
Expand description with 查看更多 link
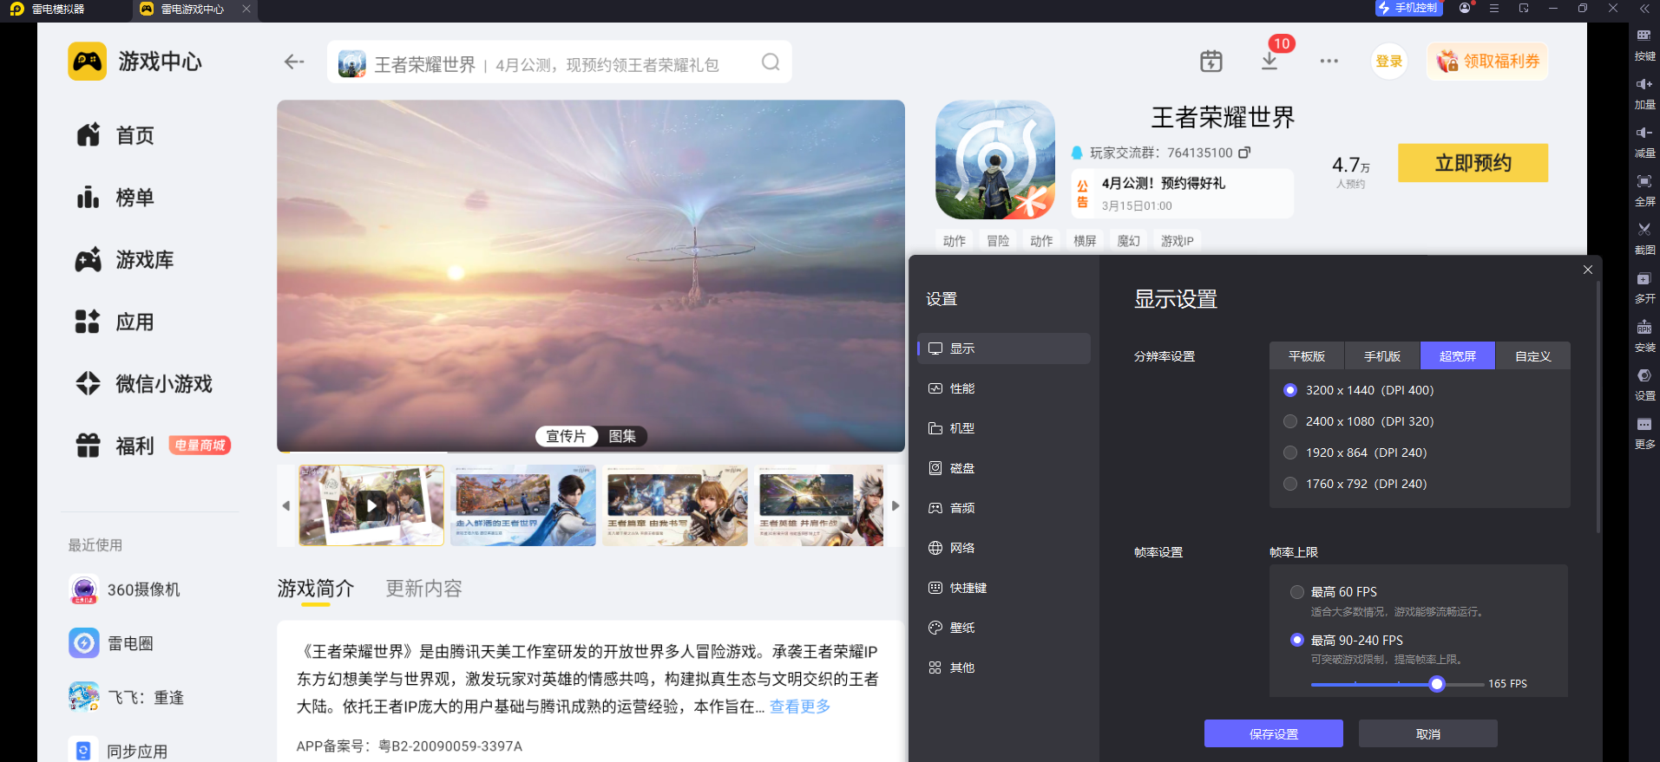pos(799,707)
